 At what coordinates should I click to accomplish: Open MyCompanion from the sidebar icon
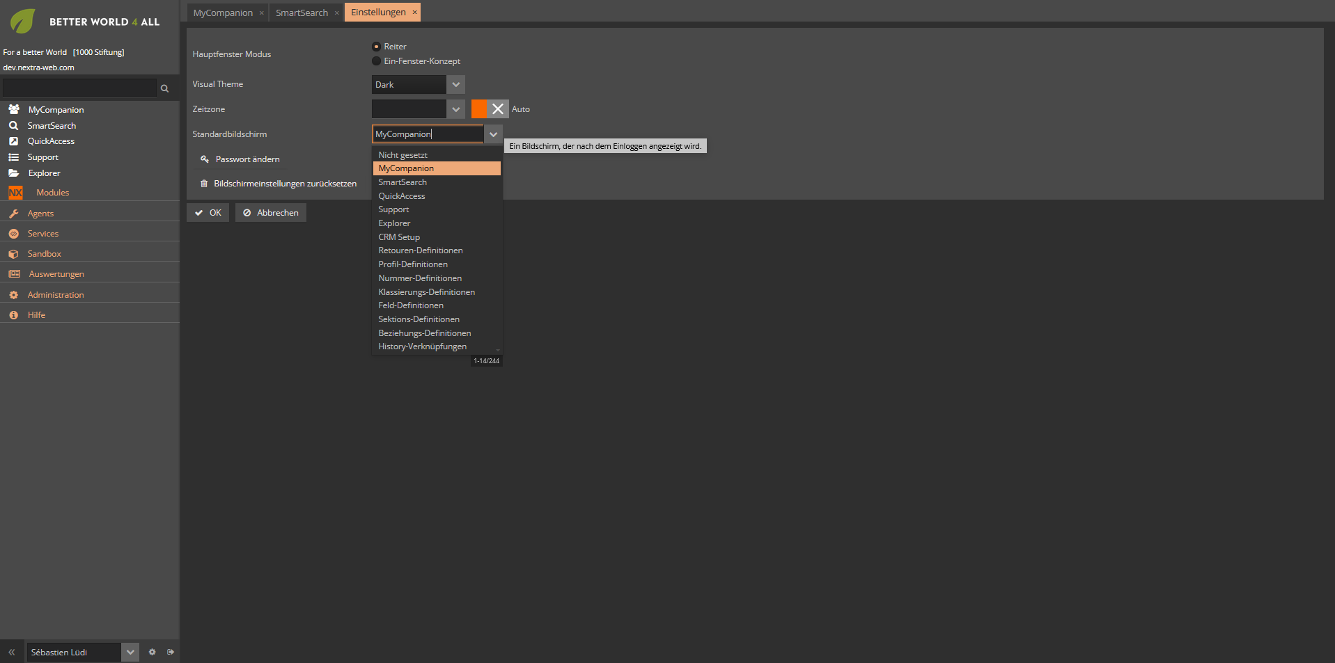[14, 109]
